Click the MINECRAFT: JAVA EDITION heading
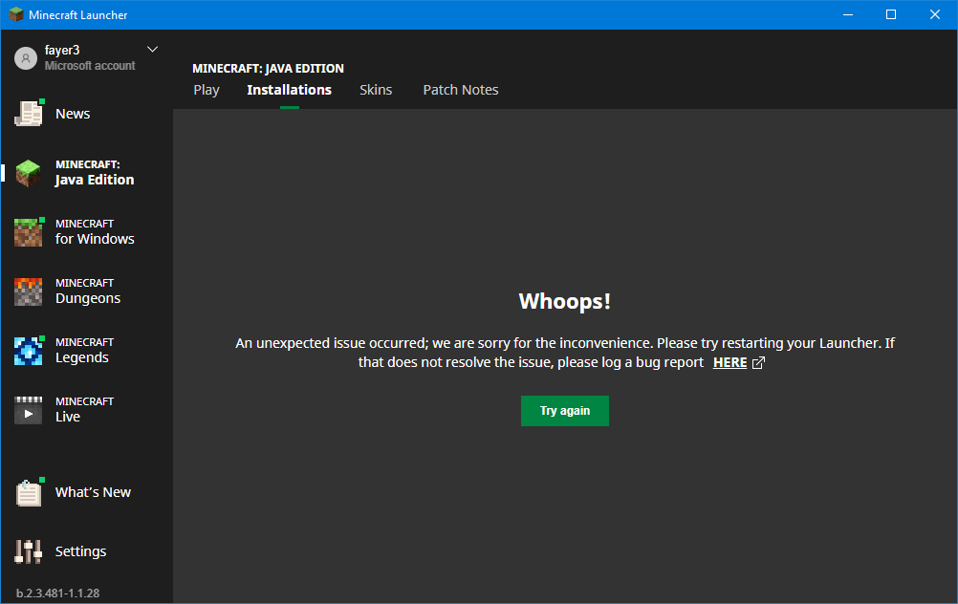This screenshot has width=958, height=604. click(268, 69)
